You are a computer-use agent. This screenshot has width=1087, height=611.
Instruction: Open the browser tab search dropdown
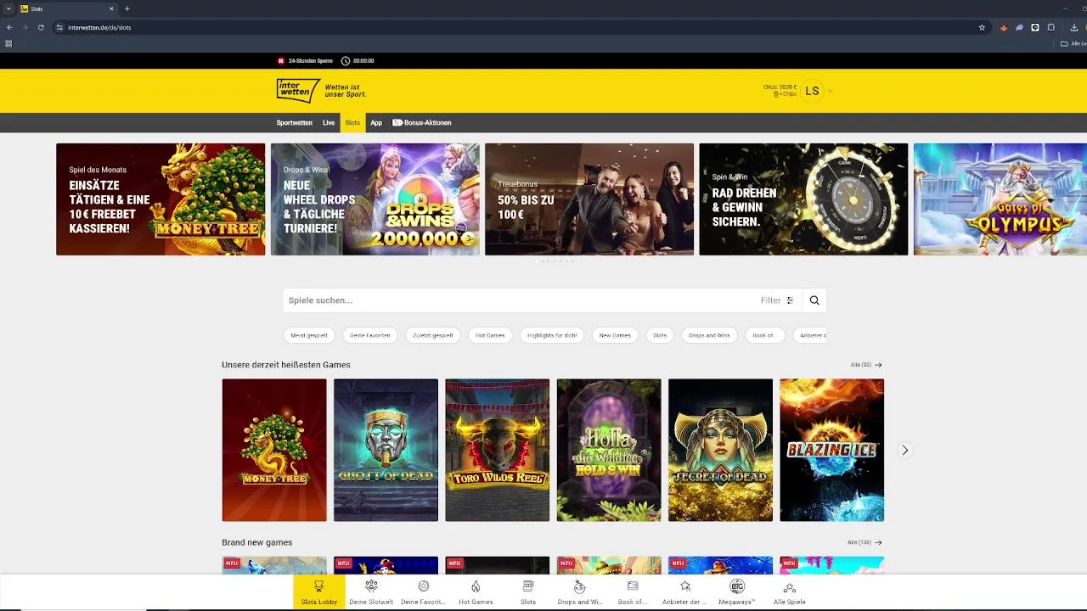pyautogui.click(x=8, y=8)
